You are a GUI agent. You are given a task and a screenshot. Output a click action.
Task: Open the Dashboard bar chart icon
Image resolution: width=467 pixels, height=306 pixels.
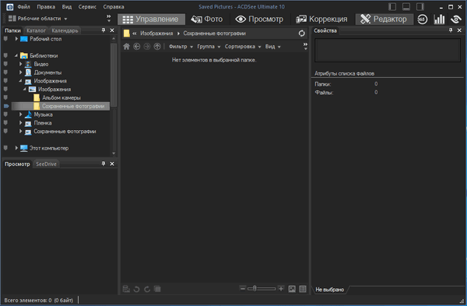point(439,19)
